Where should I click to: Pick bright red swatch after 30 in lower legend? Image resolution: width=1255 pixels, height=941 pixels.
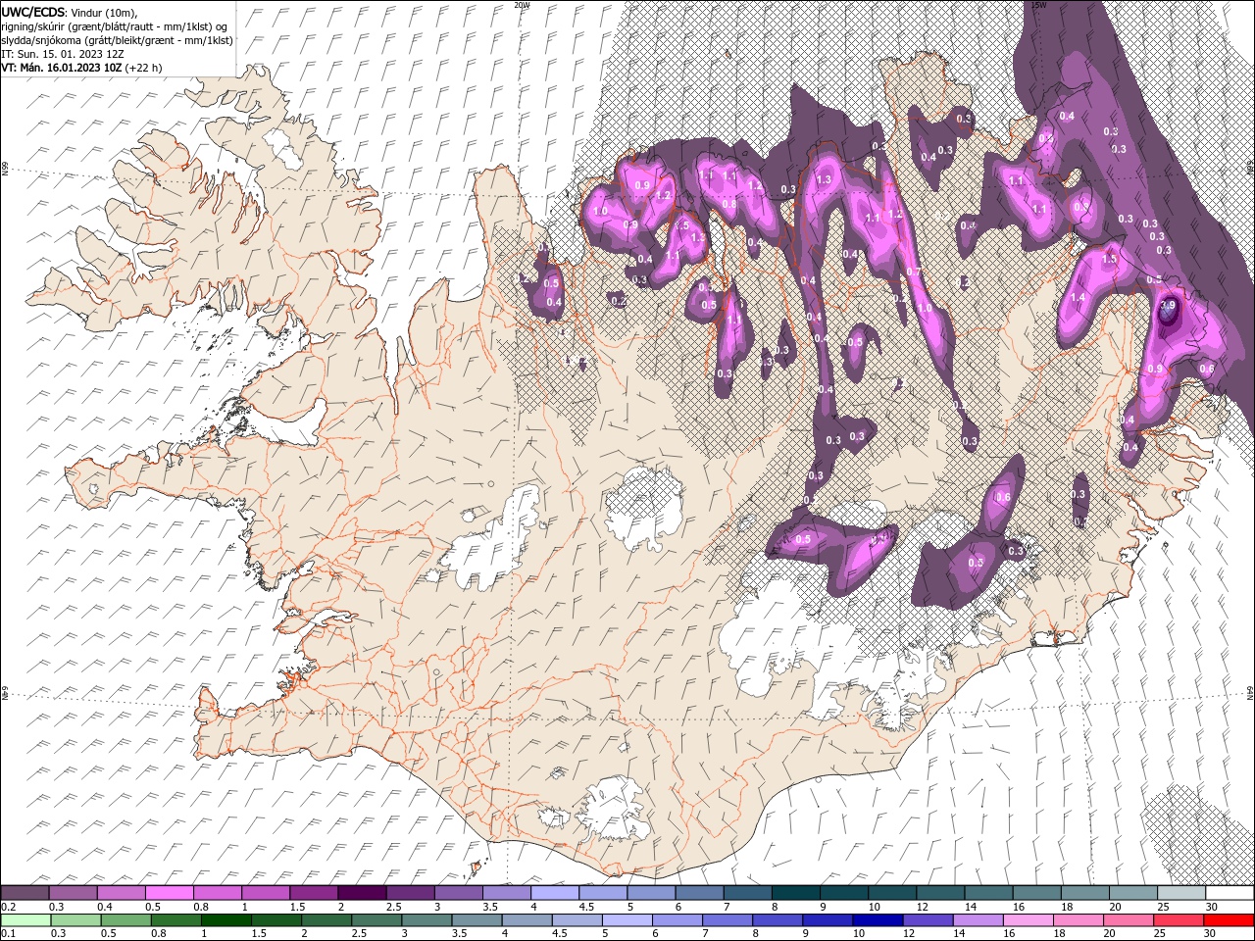1229,919
